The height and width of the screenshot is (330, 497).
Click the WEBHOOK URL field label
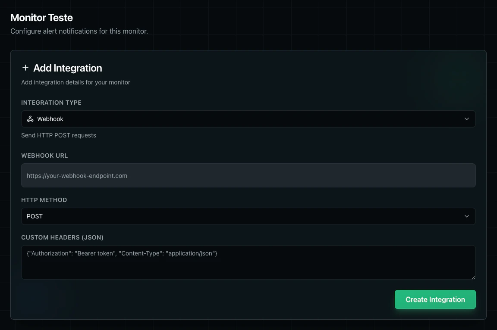click(45, 156)
